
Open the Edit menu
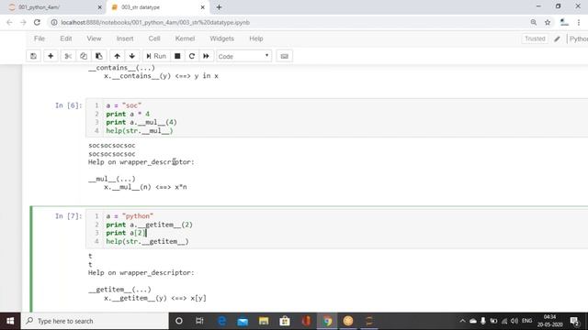(x=66, y=38)
